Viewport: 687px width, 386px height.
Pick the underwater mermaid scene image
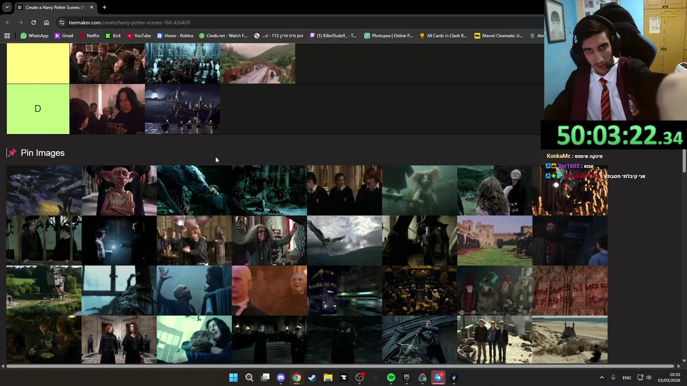tap(420, 190)
